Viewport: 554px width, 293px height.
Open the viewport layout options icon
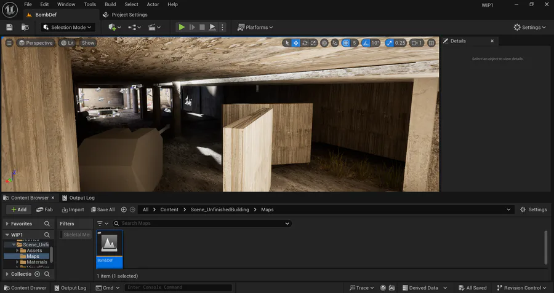point(431,43)
